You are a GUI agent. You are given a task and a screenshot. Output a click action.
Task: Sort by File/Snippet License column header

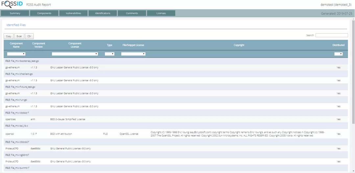(133, 45)
